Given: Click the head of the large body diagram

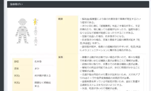Looking at the screenshot, I should (x=22, y=22).
